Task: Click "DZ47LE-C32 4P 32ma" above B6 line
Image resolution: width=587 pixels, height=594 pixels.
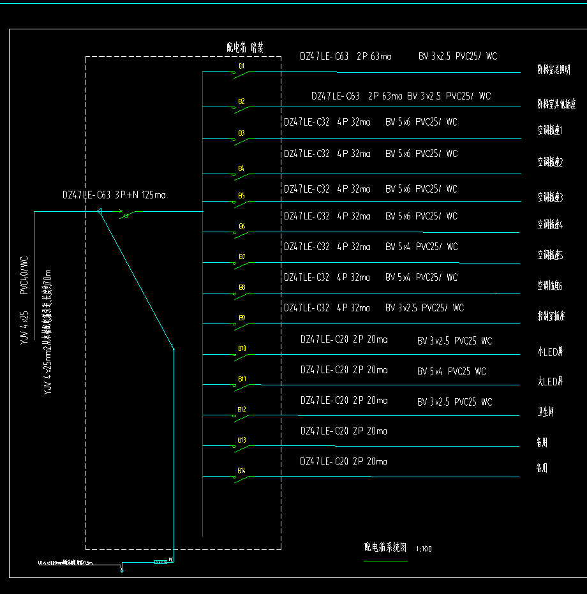Action: click(x=327, y=216)
